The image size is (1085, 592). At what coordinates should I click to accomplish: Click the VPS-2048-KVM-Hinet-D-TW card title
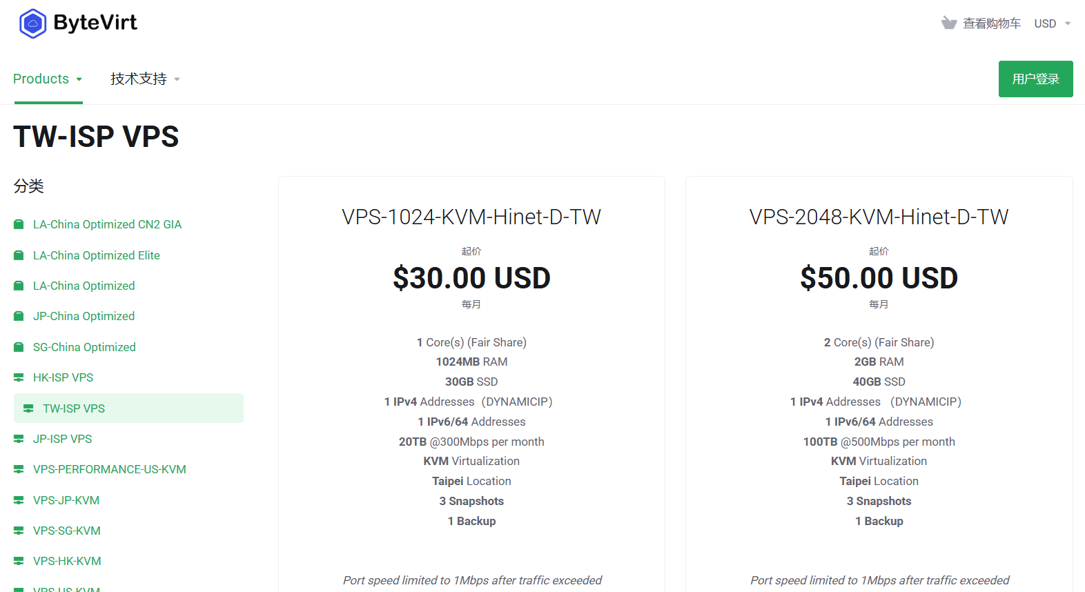[x=879, y=216]
